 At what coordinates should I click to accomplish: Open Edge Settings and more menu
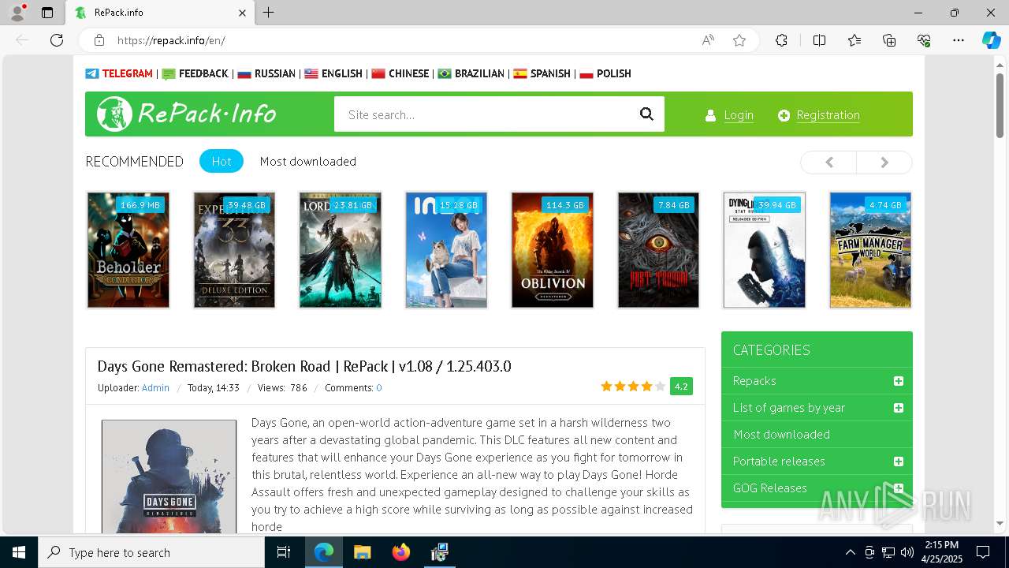tap(959, 40)
